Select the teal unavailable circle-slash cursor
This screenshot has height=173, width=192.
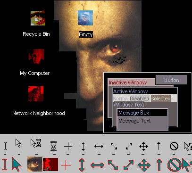[174, 165]
